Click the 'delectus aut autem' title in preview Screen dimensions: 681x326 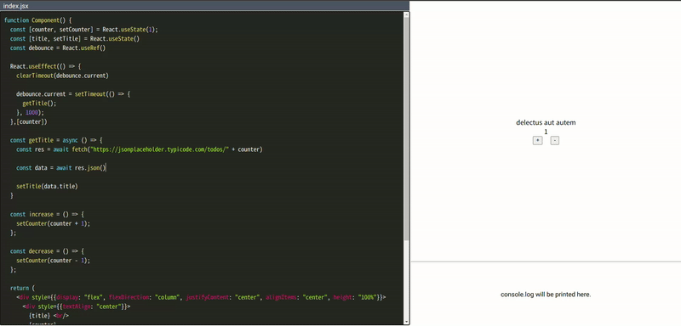546,122
